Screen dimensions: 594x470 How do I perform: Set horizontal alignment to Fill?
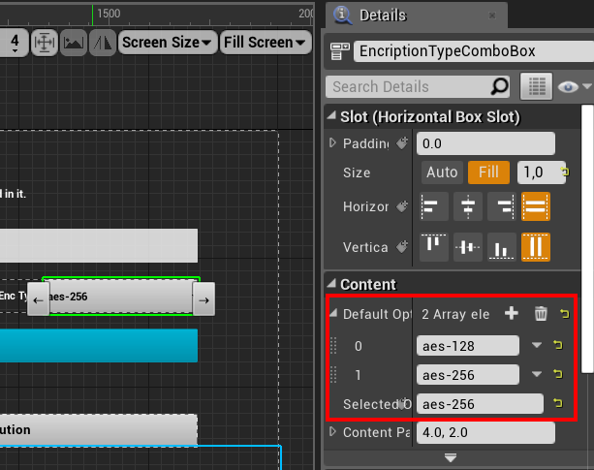[x=535, y=206]
